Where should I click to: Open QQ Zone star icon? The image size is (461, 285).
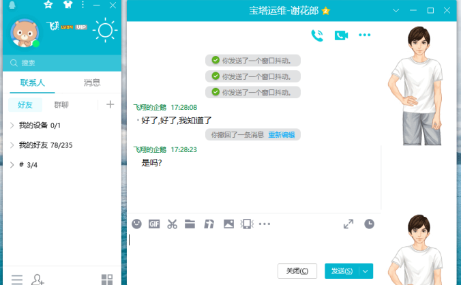(48, 4)
